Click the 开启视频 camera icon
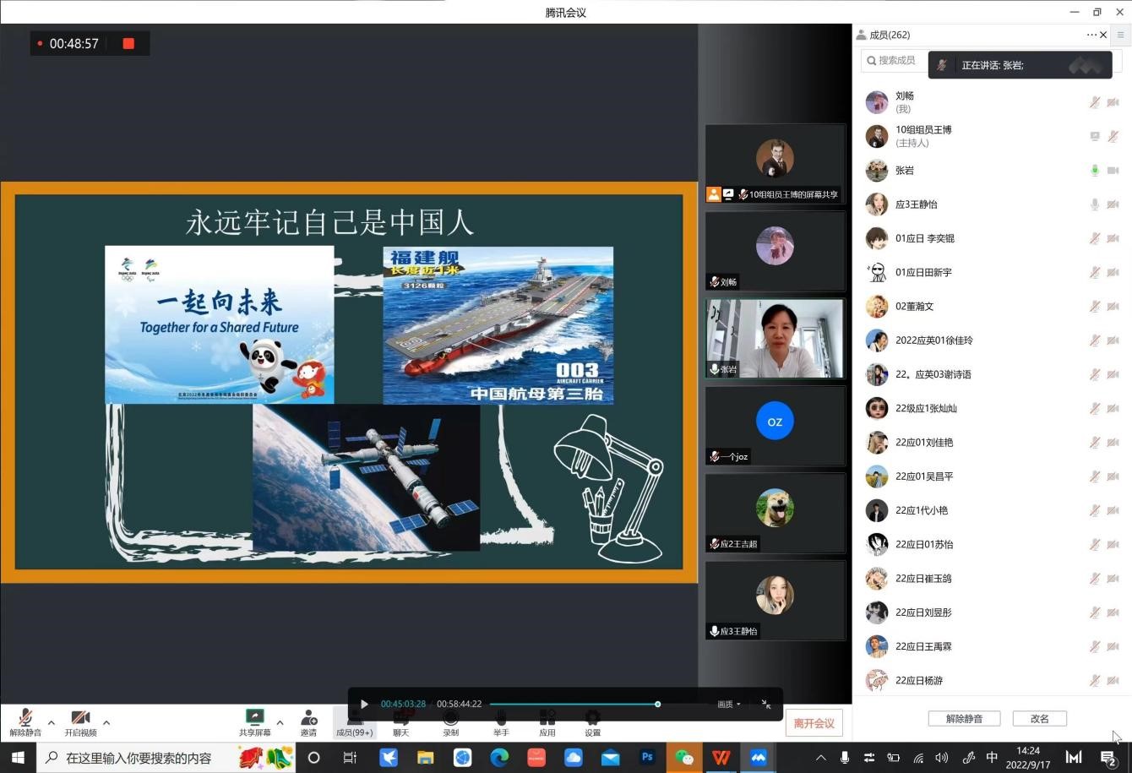 (80, 717)
